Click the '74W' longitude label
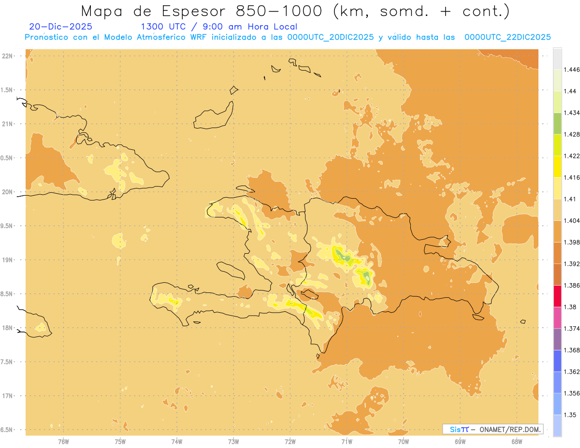The width and height of the screenshot is (580, 448). pyautogui.click(x=177, y=441)
